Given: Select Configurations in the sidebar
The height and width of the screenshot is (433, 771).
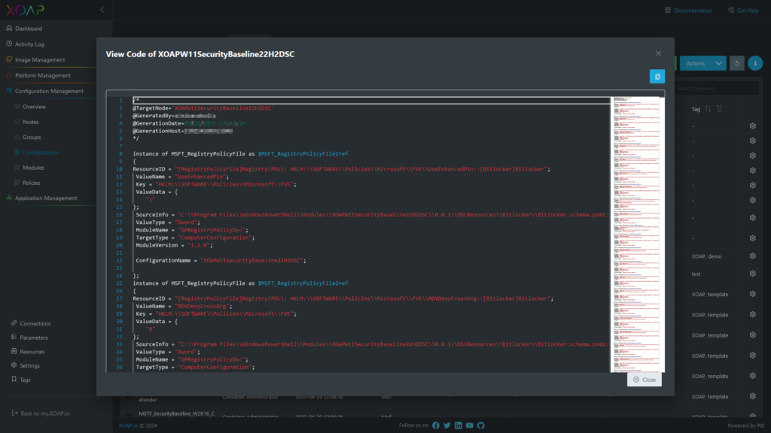Looking at the screenshot, I should point(41,153).
